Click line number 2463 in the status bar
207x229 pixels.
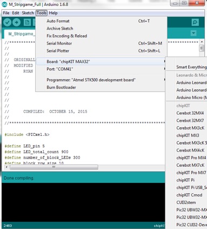pyautogui.click(x=8, y=226)
